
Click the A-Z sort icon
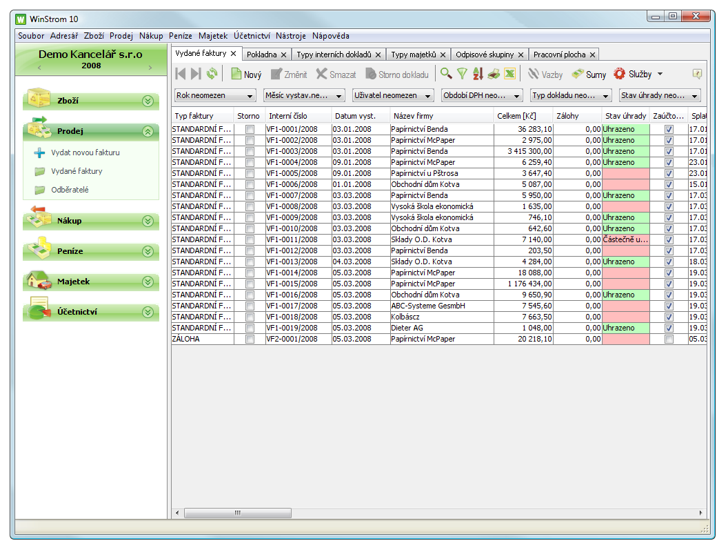click(478, 73)
